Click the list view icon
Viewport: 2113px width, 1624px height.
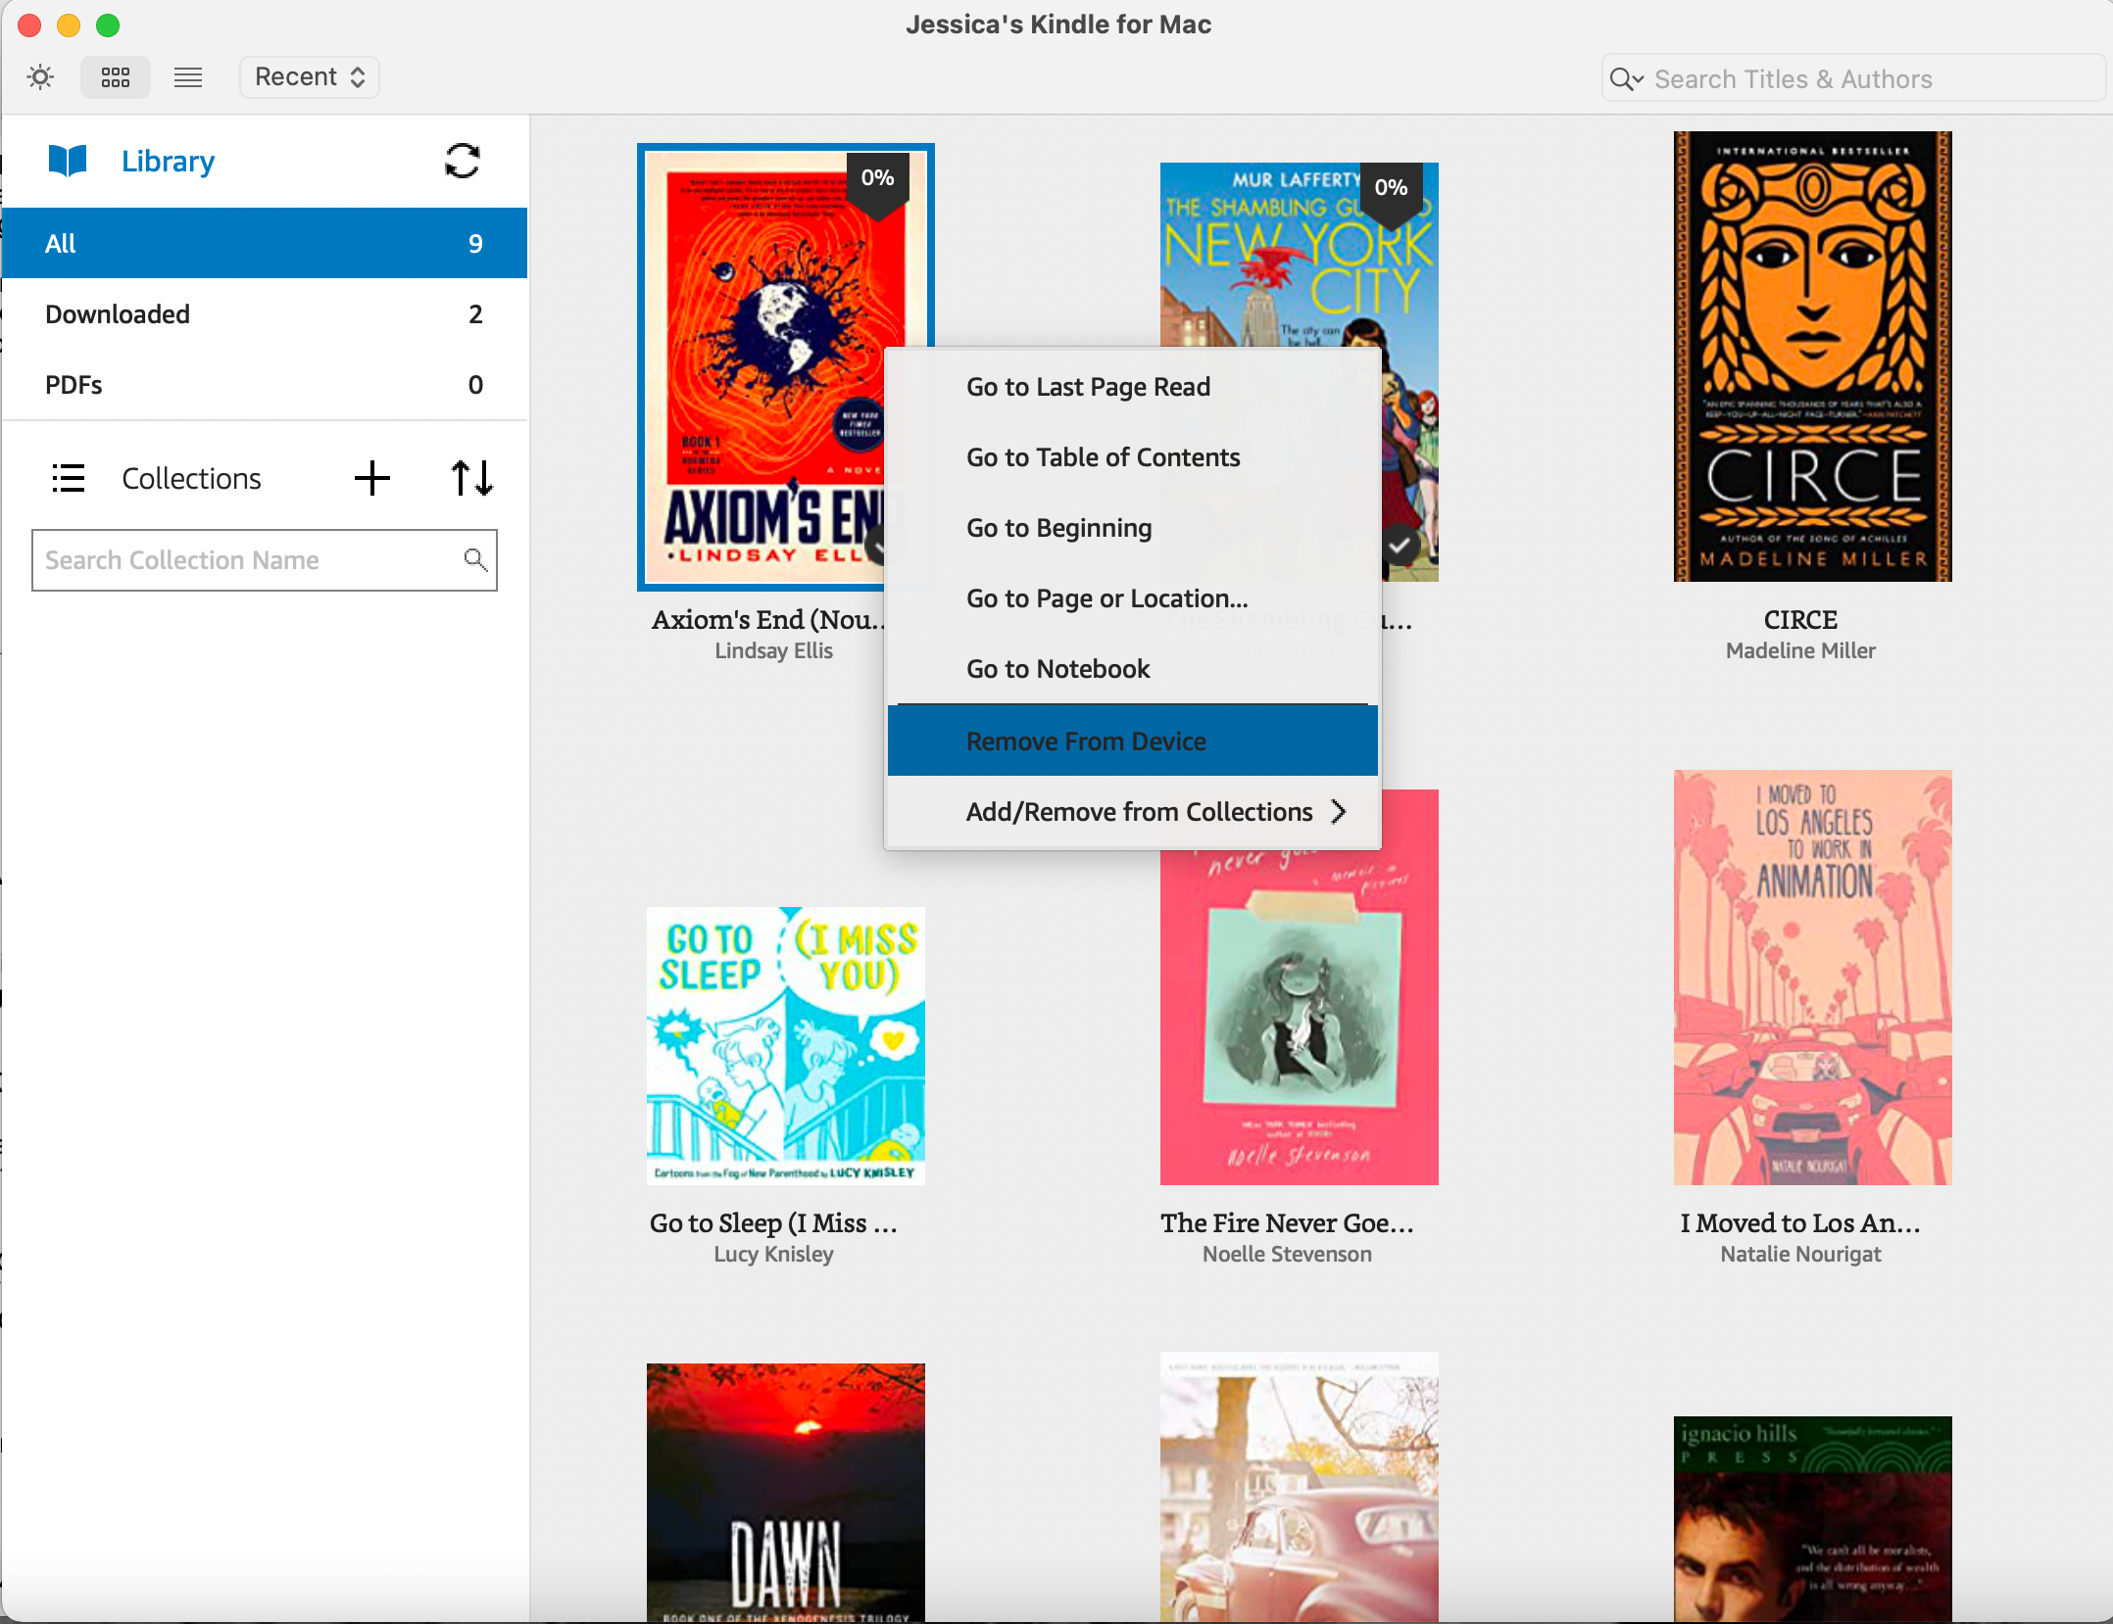coord(186,76)
